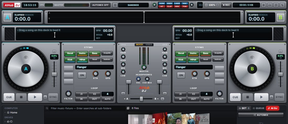The width and height of the screenshot is (288, 124).
Task: Halve deck A loop with /2
Action: tap(81, 94)
